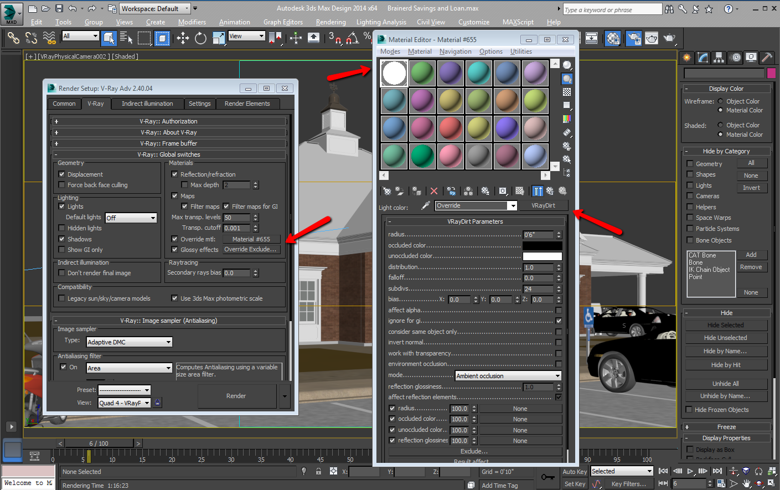Image resolution: width=780 pixels, height=490 pixels.
Task: Activate the Select Object tool
Action: pyautogui.click(x=109, y=38)
